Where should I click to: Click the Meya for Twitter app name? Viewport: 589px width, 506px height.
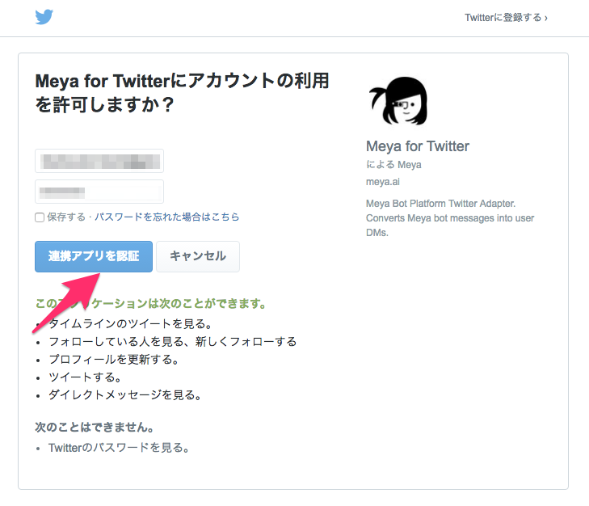(418, 146)
